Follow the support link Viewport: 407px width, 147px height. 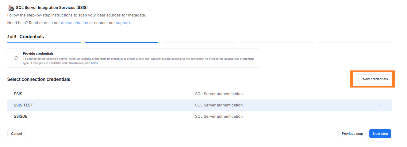123,23
